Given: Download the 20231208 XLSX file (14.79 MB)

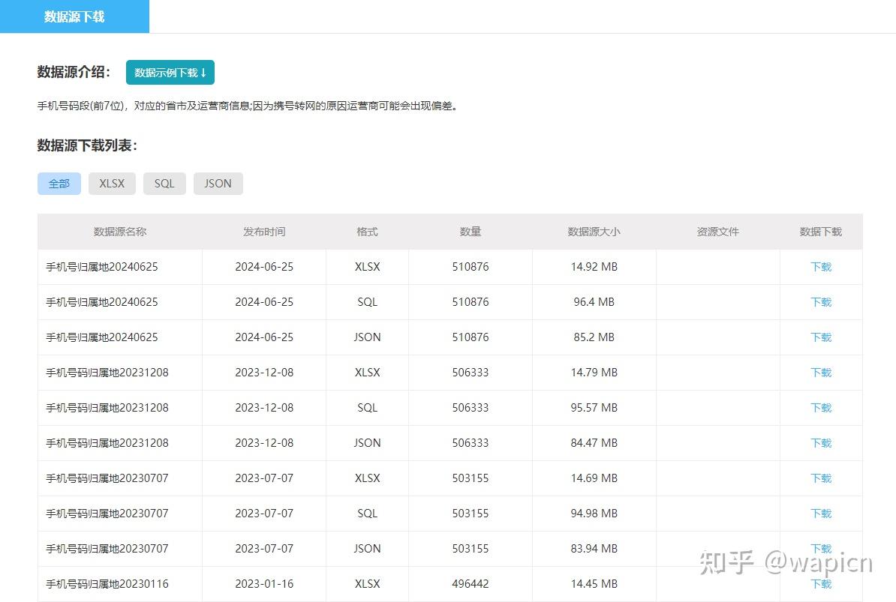Looking at the screenshot, I should pos(821,373).
